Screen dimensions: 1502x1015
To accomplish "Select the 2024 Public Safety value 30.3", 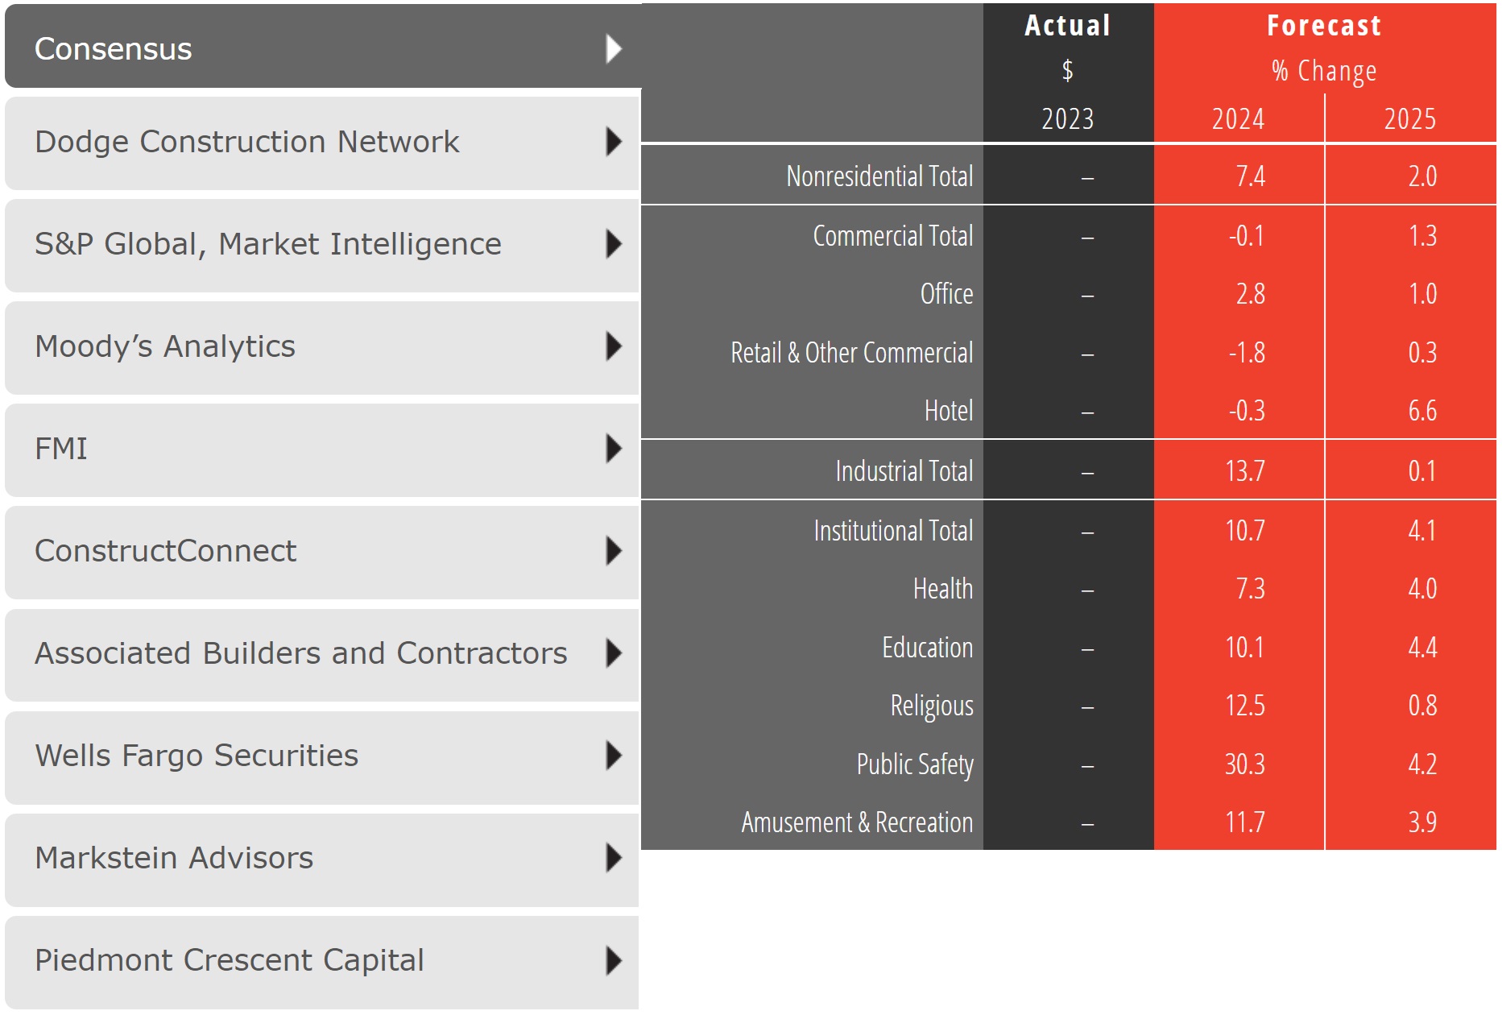I will (1244, 764).
